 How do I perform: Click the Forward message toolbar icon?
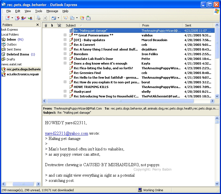click(x=30, y=18)
